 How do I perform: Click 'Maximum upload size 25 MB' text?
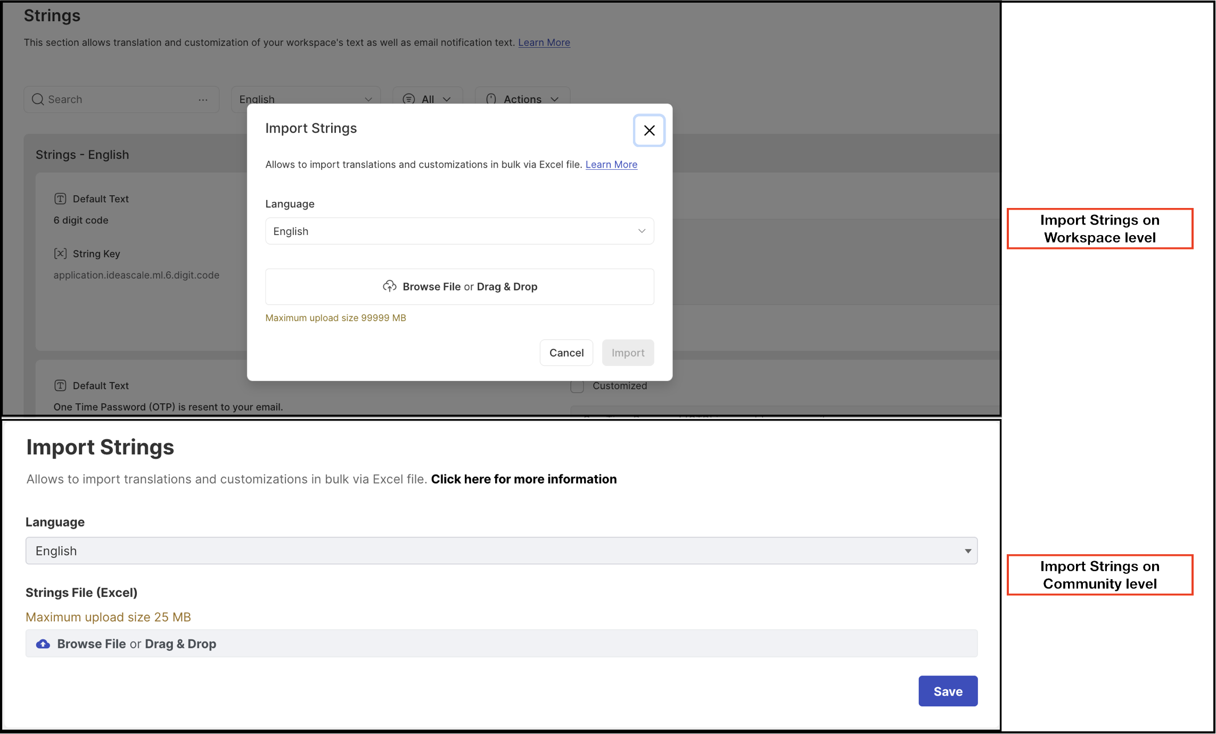[108, 617]
